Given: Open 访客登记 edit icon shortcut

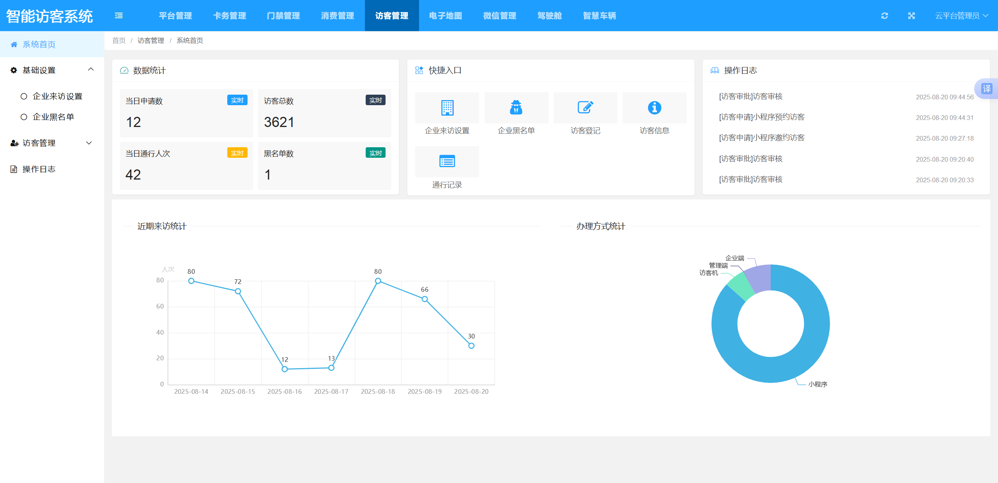Looking at the screenshot, I should coord(585,108).
